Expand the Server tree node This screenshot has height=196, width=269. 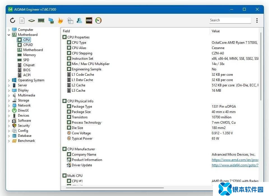point(9,85)
